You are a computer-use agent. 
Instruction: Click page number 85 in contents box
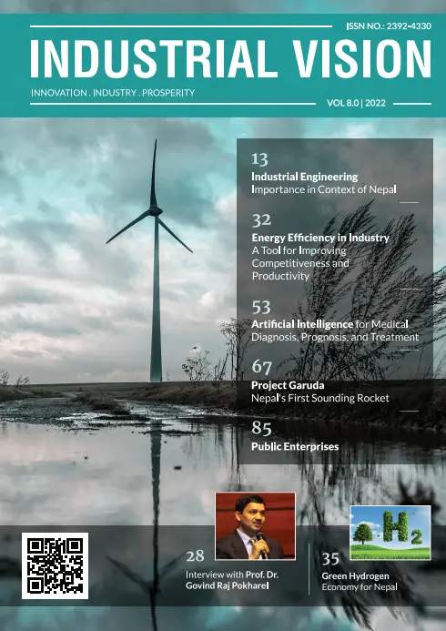pyautogui.click(x=261, y=428)
